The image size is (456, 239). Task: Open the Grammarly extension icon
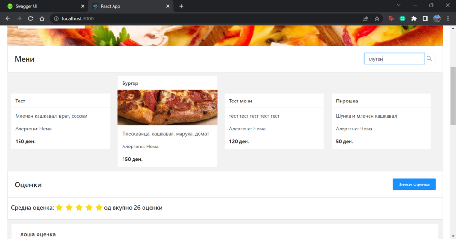coord(402,18)
